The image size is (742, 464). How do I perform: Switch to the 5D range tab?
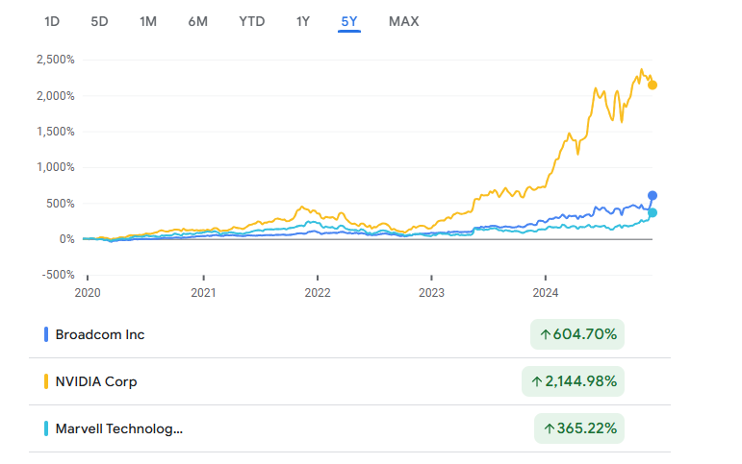pyautogui.click(x=99, y=22)
